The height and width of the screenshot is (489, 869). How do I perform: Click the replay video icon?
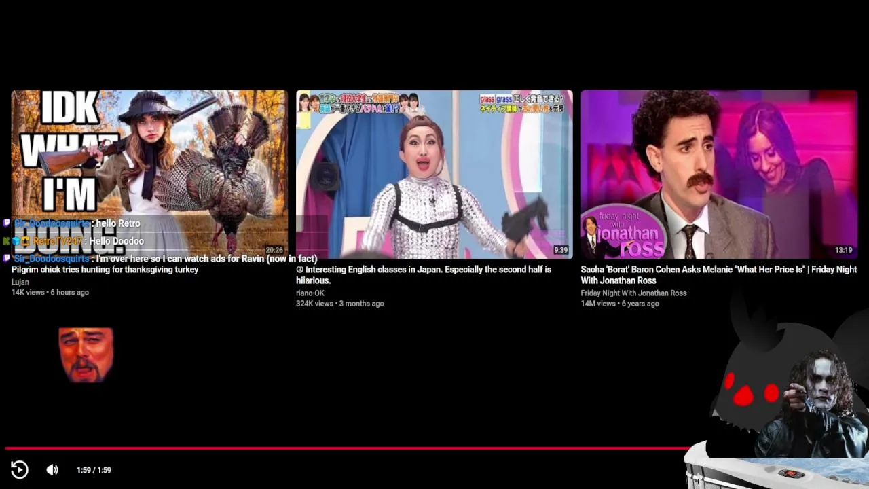pyautogui.click(x=20, y=469)
